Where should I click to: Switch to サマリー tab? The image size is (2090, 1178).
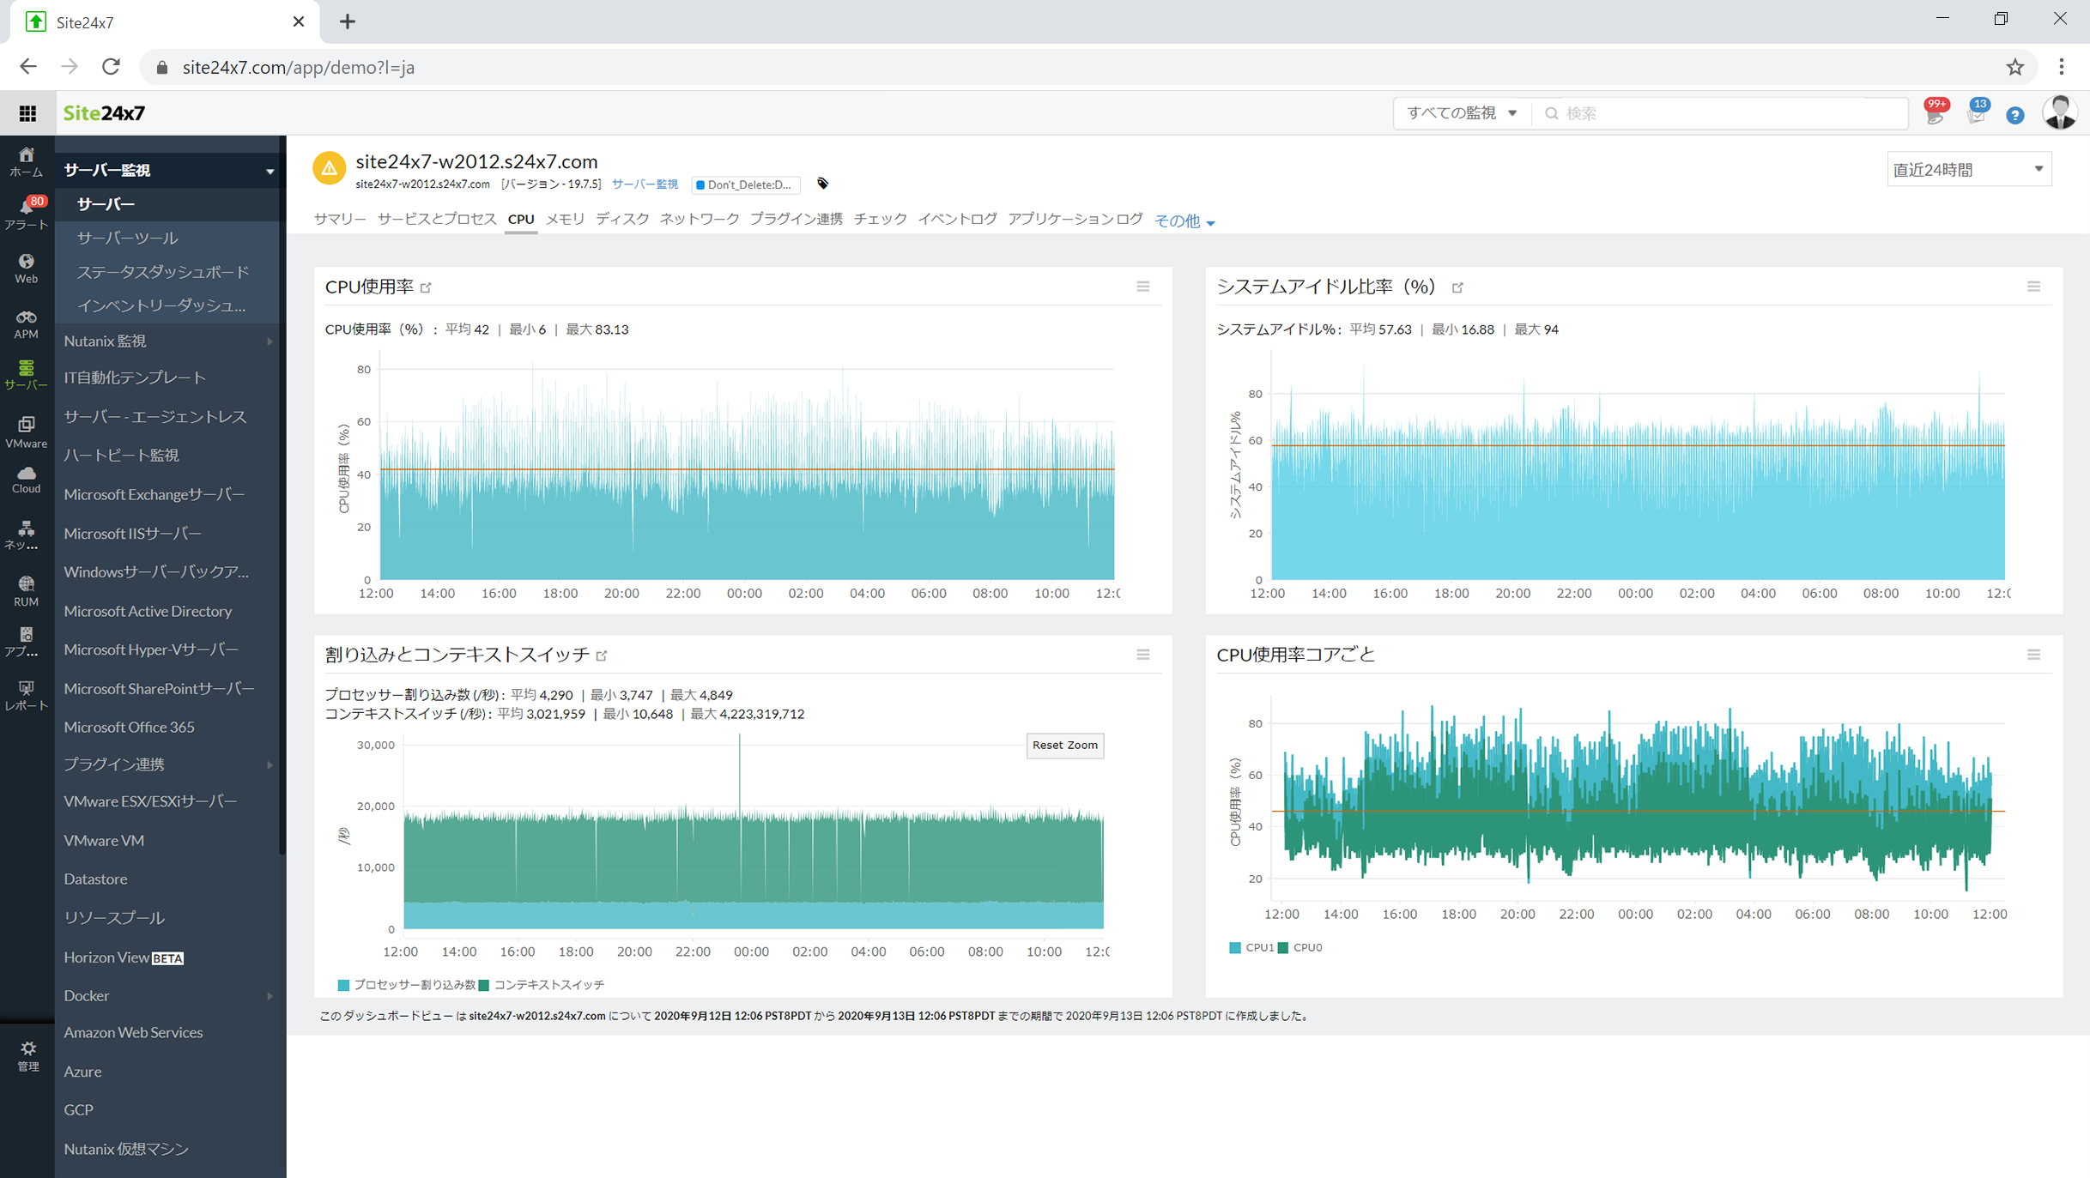tap(340, 220)
